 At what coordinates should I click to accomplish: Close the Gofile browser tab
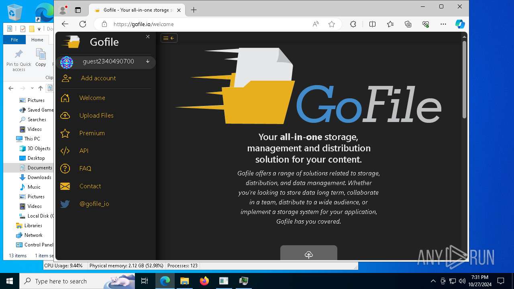point(179,10)
